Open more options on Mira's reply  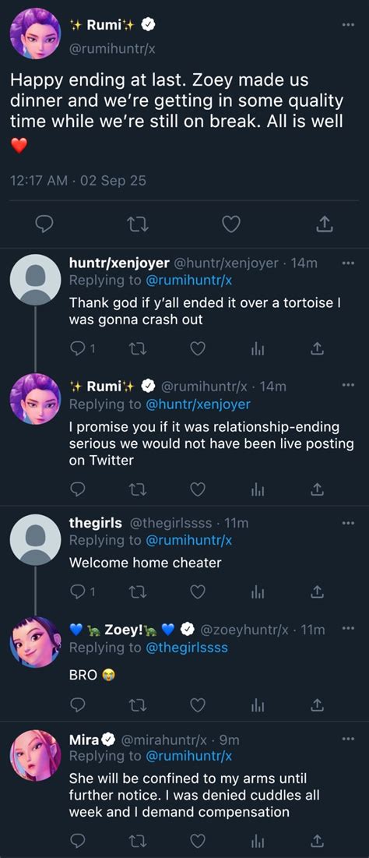[348, 740]
